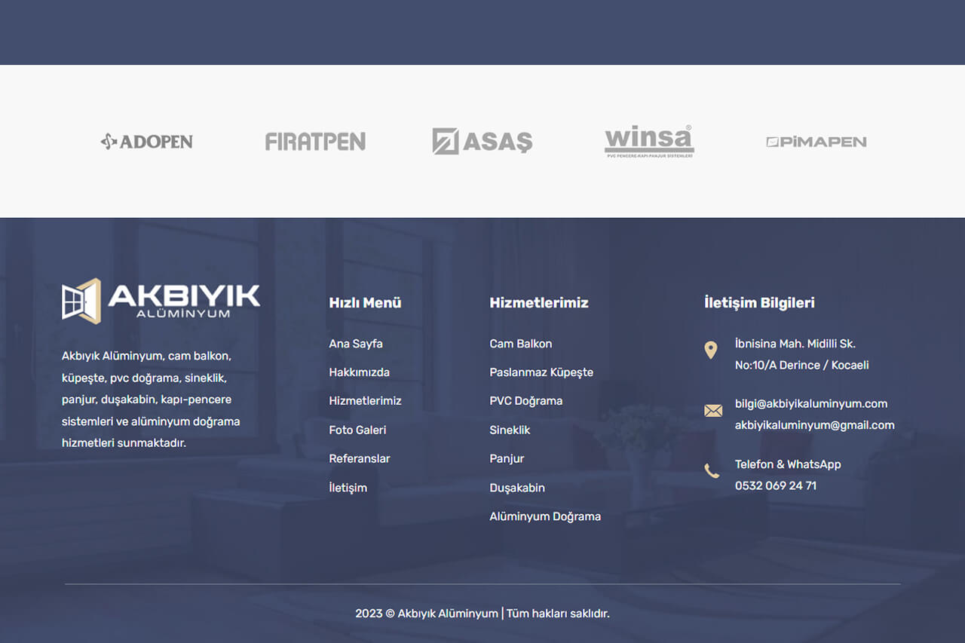Open the Cam Balkon service link
This screenshot has height=643, width=965.
coord(521,344)
